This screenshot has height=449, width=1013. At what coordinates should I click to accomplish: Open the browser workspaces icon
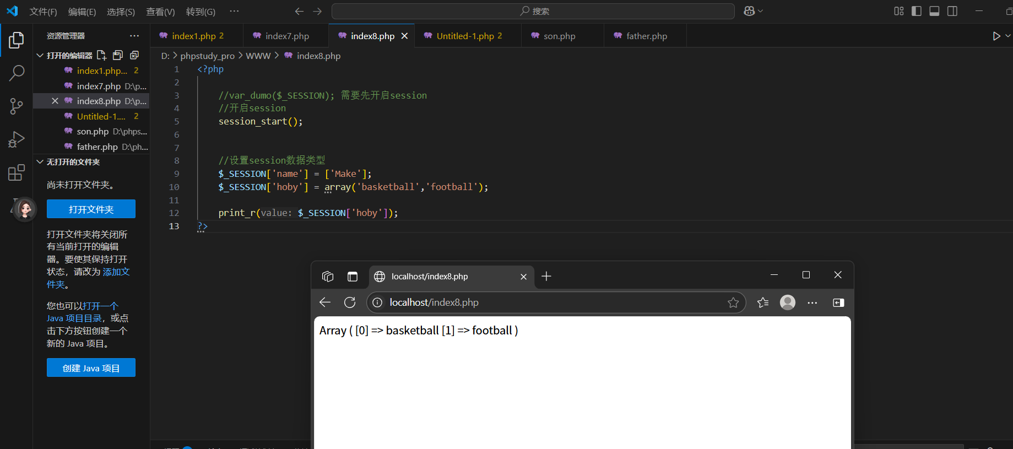(328, 277)
